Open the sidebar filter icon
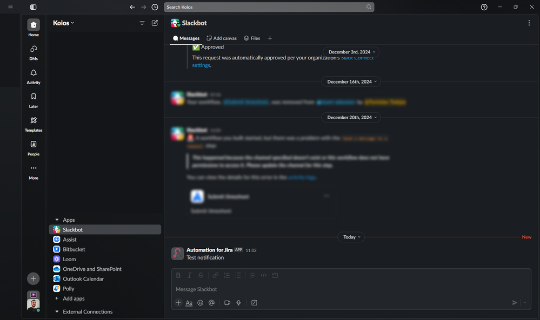This screenshot has width=540, height=320. [x=142, y=23]
